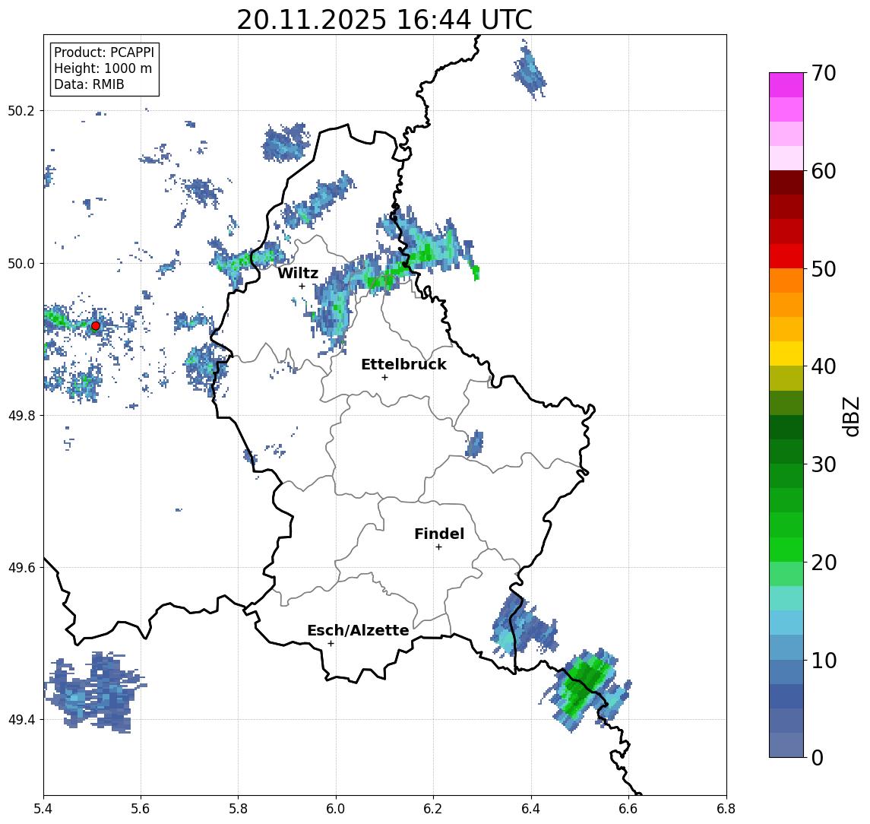Click the Ettelbruck cross marker

click(x=384, y=378)
